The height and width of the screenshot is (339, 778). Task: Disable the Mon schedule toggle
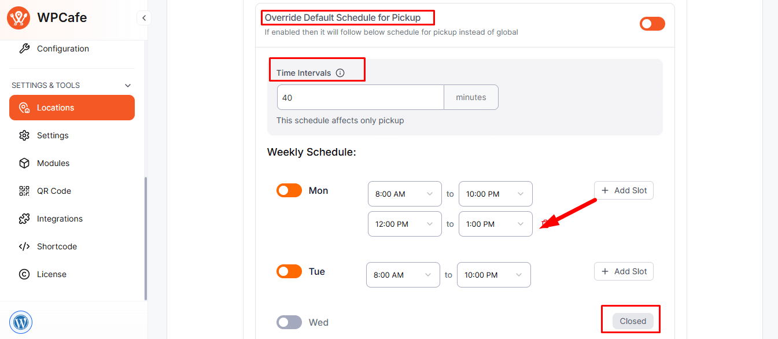[x=289, y=190]
